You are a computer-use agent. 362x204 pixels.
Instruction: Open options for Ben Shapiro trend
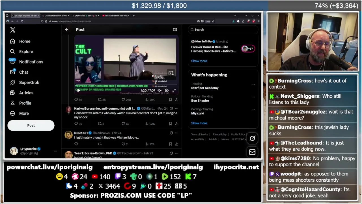tap(253, 97)
